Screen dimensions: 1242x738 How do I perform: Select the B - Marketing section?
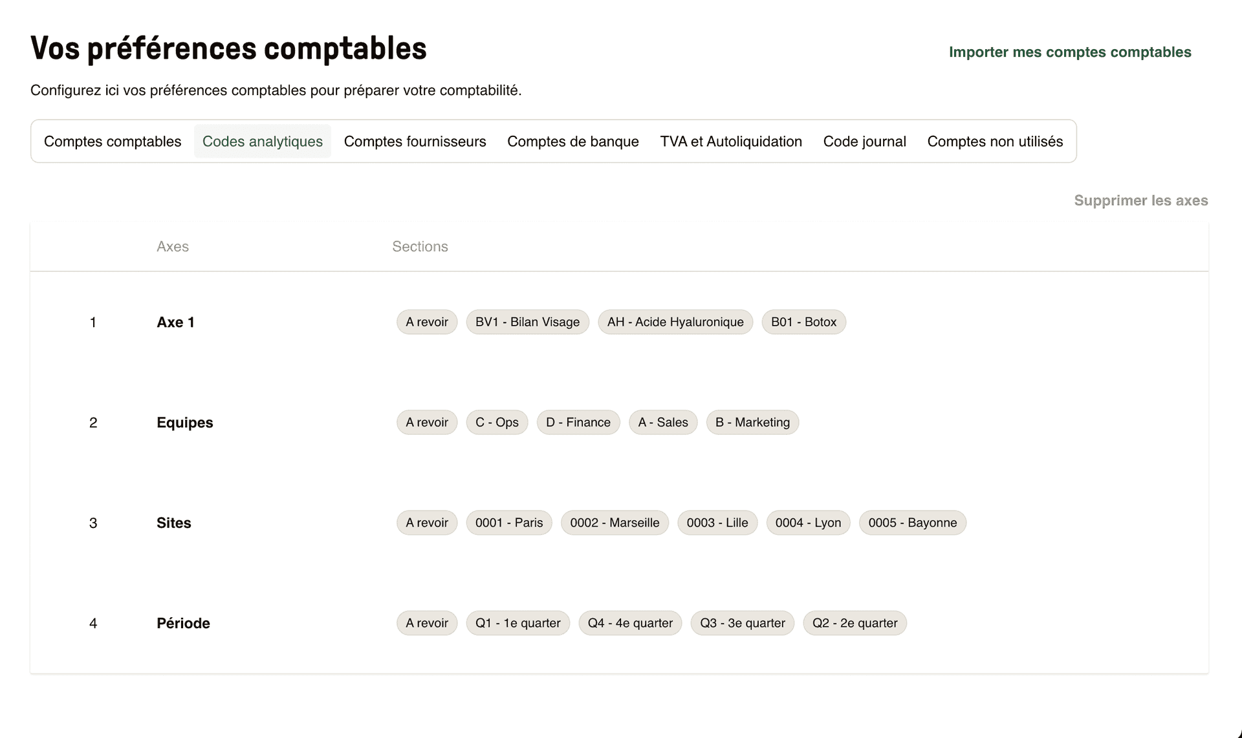(x=752, y=422)
